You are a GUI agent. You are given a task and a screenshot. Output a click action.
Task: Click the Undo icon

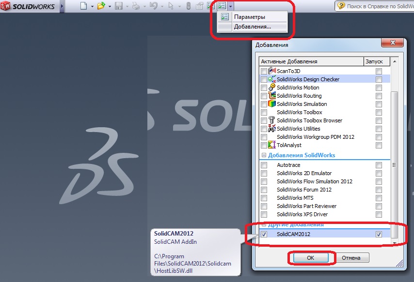153,6
